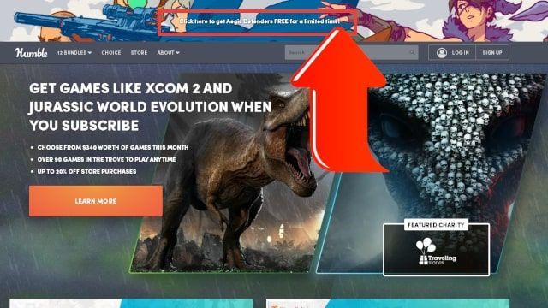The height and width of the screenshot is (308, 548).
Task: Click the headline 'Get games like XCOM 2'
Action: click(x=151, y=107)
